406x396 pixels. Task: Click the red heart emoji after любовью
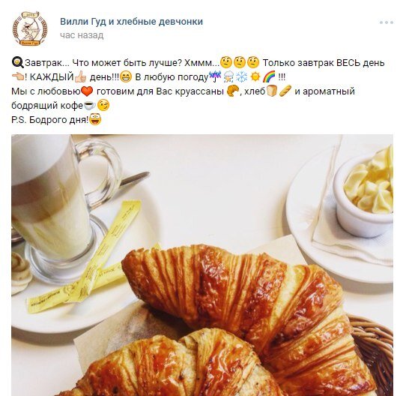(87, 91)
